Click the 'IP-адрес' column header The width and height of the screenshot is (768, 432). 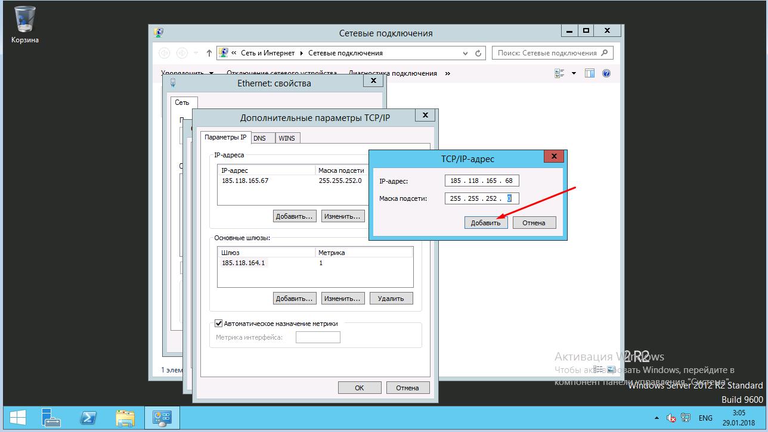267,170
